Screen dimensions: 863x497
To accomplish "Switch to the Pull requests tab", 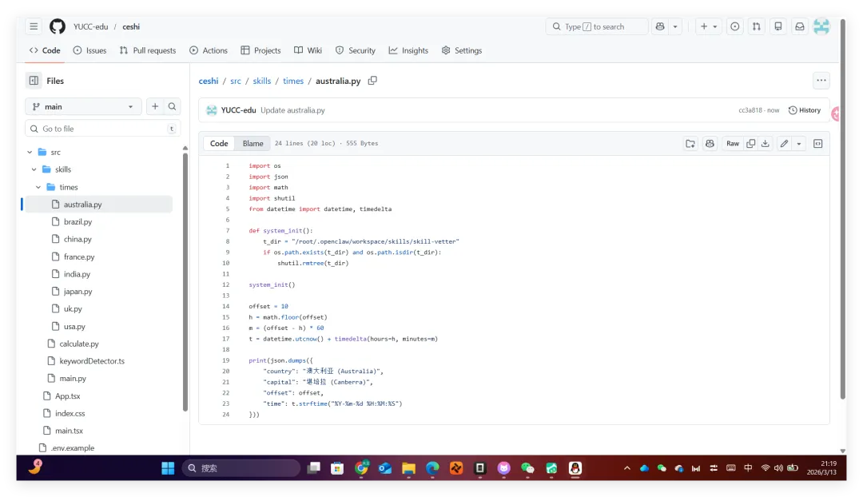I will click(148, 50).
